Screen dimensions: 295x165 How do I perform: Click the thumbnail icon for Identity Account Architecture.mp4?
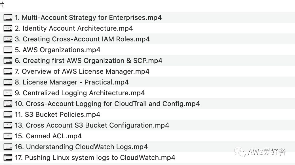point(8,28)
